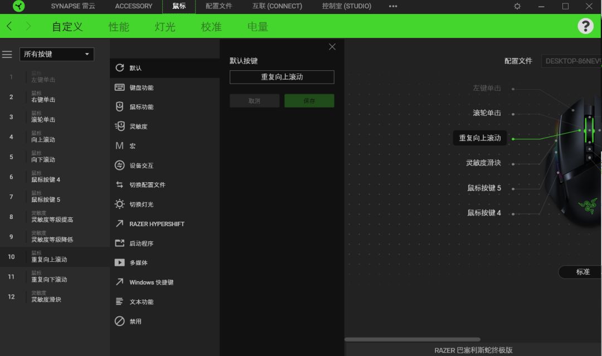602x356 pixels.
Task: Select the 切换配置文件 swap icon
Action: click(x=119, y=184)
